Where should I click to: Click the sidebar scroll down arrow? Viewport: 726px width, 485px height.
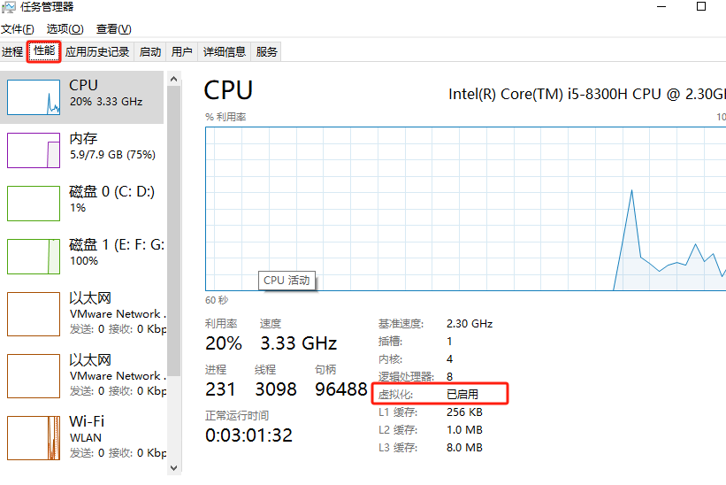(x=173, y=468)
